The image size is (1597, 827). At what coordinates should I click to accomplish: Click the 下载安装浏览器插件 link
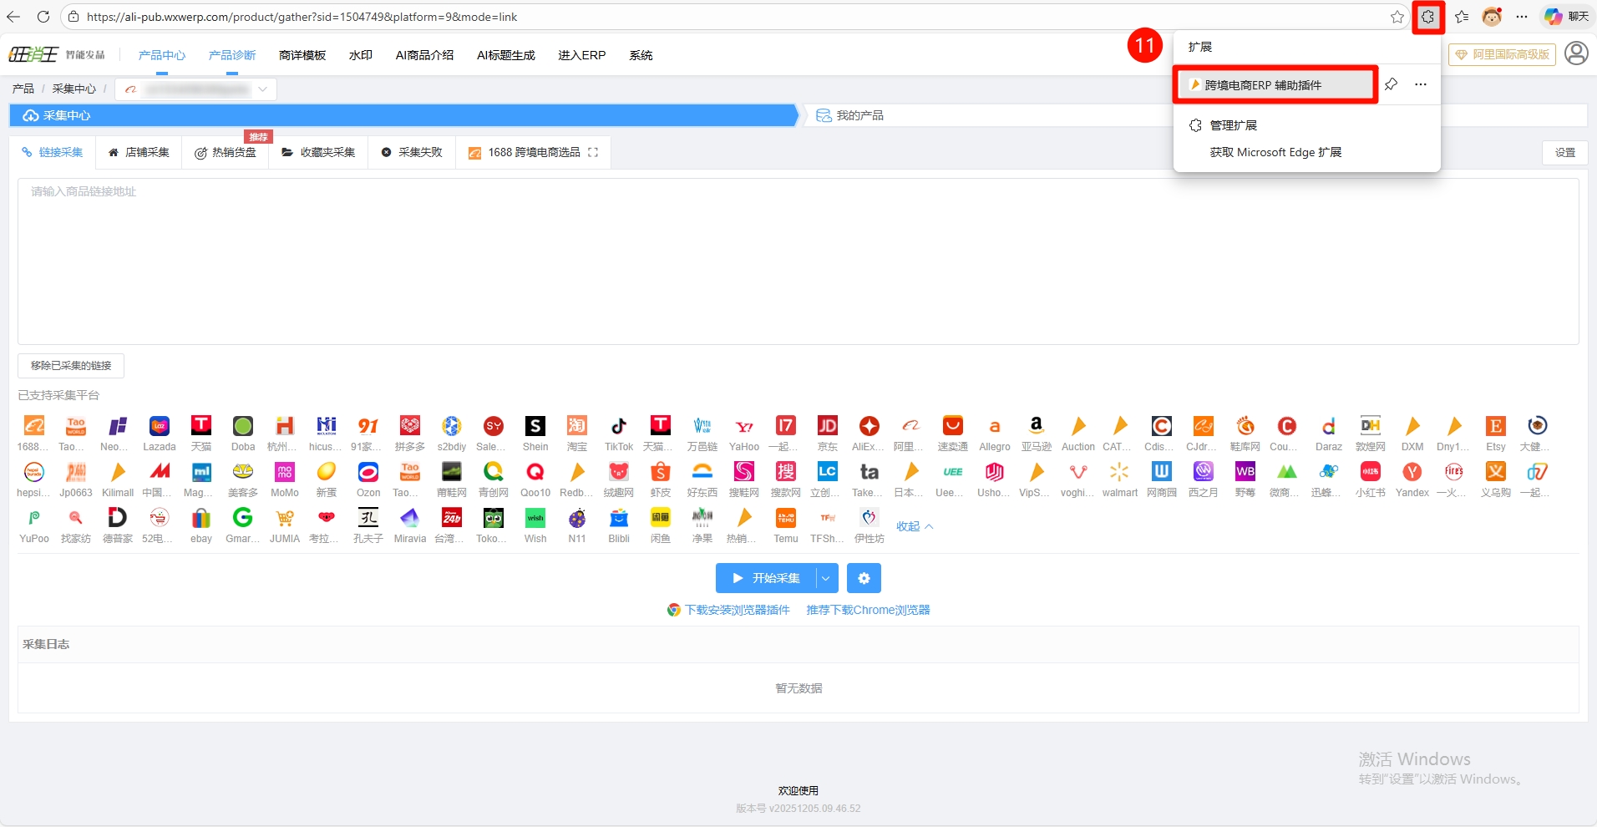(x=737, y=610)
